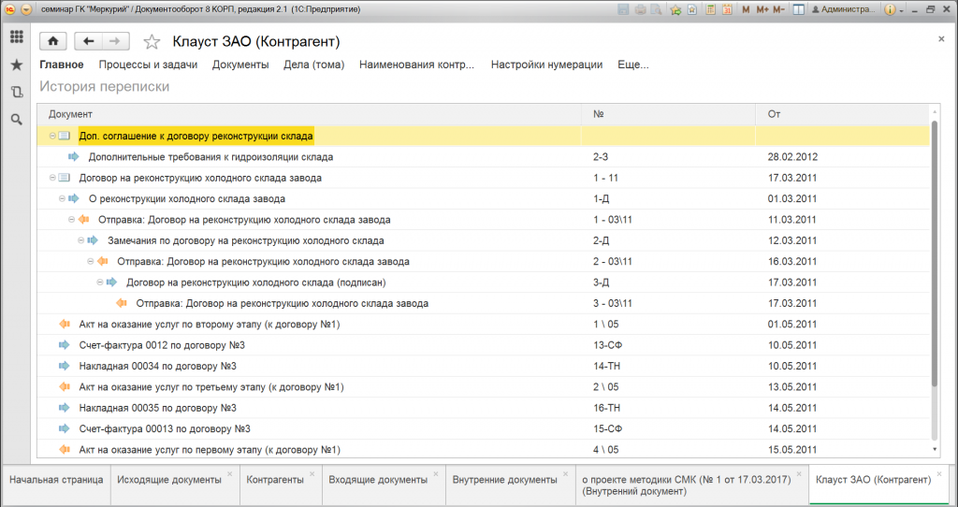
Task: Select 'Счет-фактура 0012 по договору №3' row
Action: (484, 345)
